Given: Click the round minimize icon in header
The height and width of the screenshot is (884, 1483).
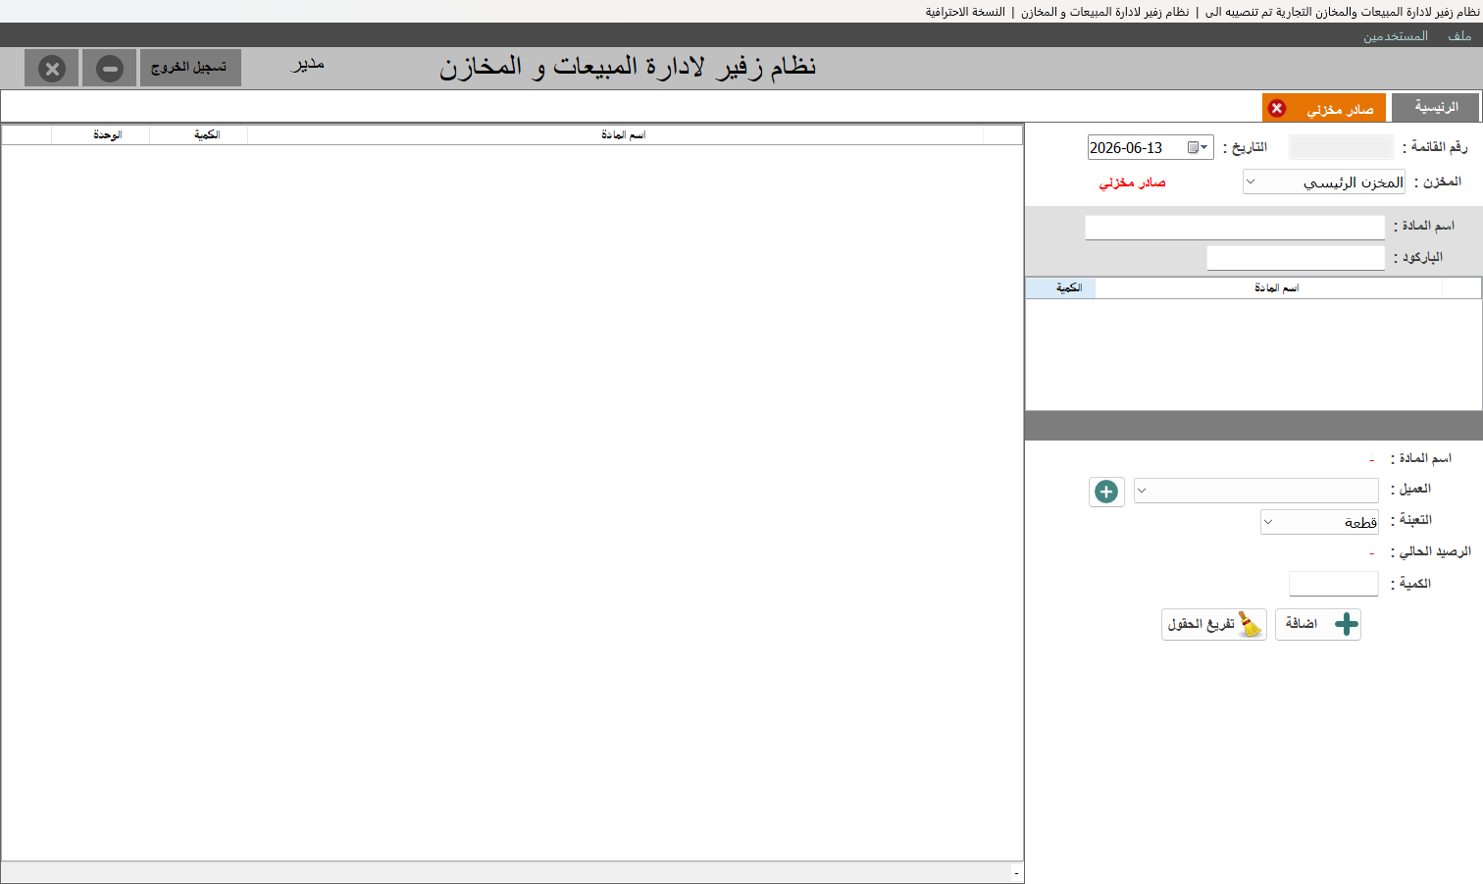Looking at the screenshot, I should pyautogui.click(x=109, y=69).
